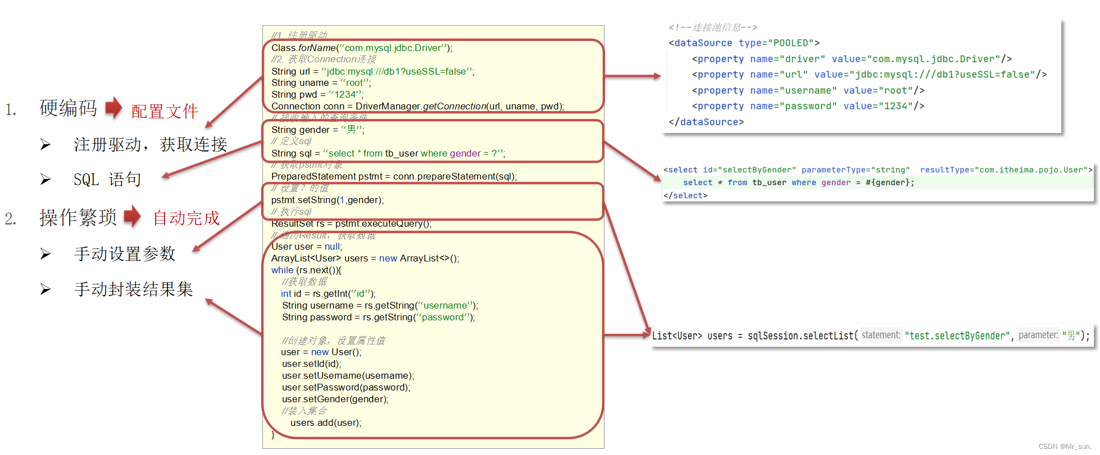Click the dataSource type="POOLED" tag
This screenshot has width=1100, height=455.
coord(744,43)
